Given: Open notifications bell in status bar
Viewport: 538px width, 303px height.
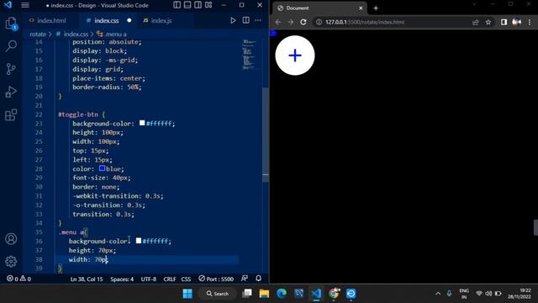Looking at the screenshot, I should pos(258,279).
